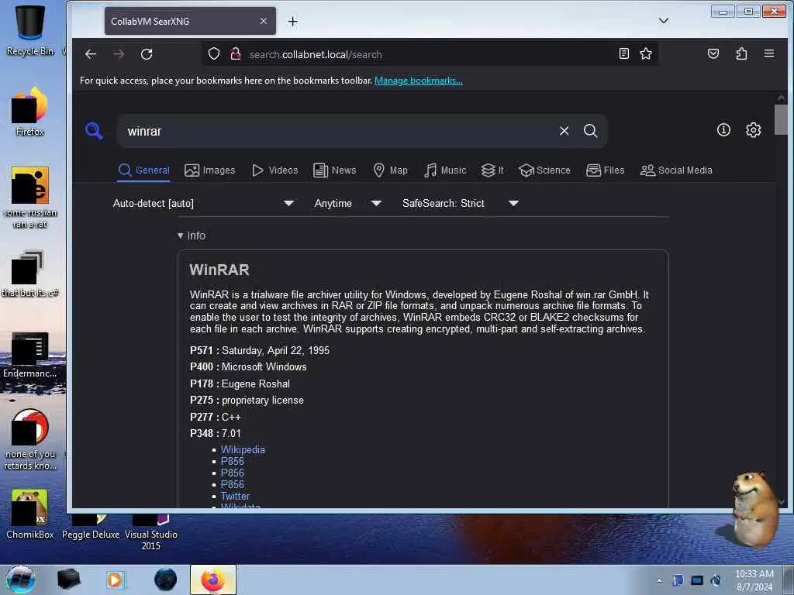Click the Eugene Roshal P178 value

tap(256, 383)
